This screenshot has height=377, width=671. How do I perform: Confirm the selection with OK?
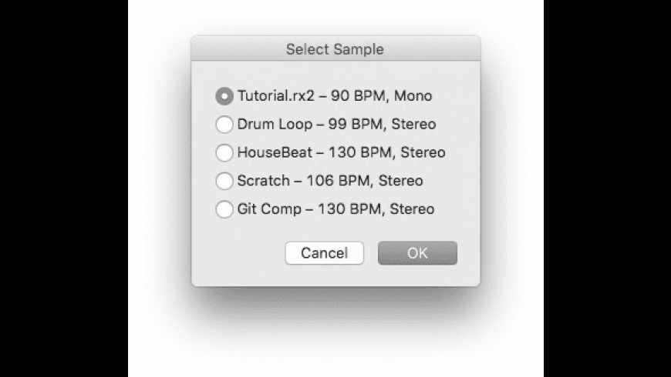[x=417, y=253]
